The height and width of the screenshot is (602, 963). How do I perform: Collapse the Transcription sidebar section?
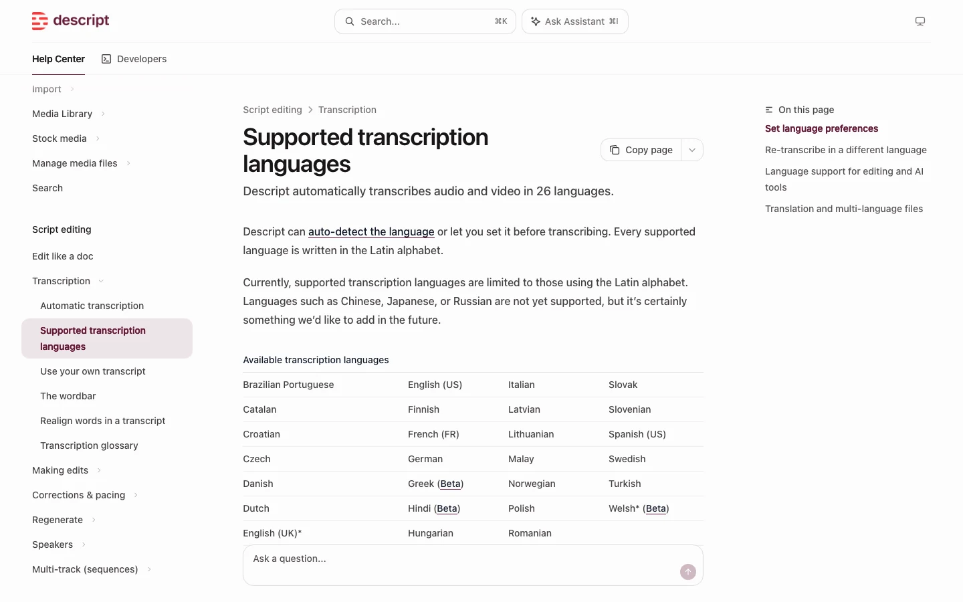point(101,281)
